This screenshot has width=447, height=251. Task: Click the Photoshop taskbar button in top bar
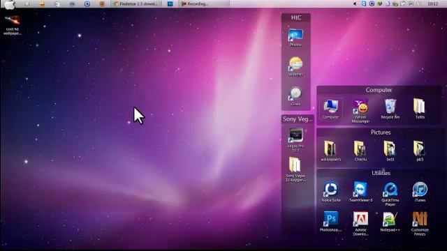[x=170, y=4]
